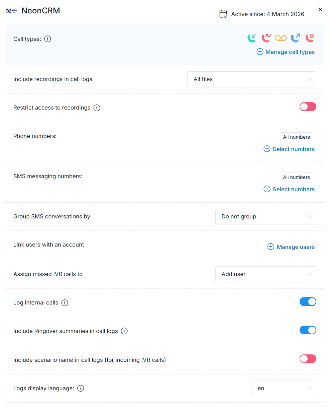The width and height of the screenshot is (330, 407).
Task: Open the Logs display language dropdown
Action: click(283, 389)
